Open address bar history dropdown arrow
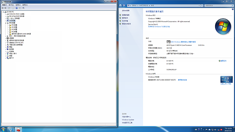 (x=199, y=6)
